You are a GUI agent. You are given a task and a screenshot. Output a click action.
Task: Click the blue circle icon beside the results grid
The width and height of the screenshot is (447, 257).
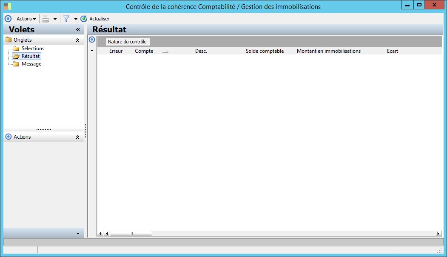[x=92, y=40]
